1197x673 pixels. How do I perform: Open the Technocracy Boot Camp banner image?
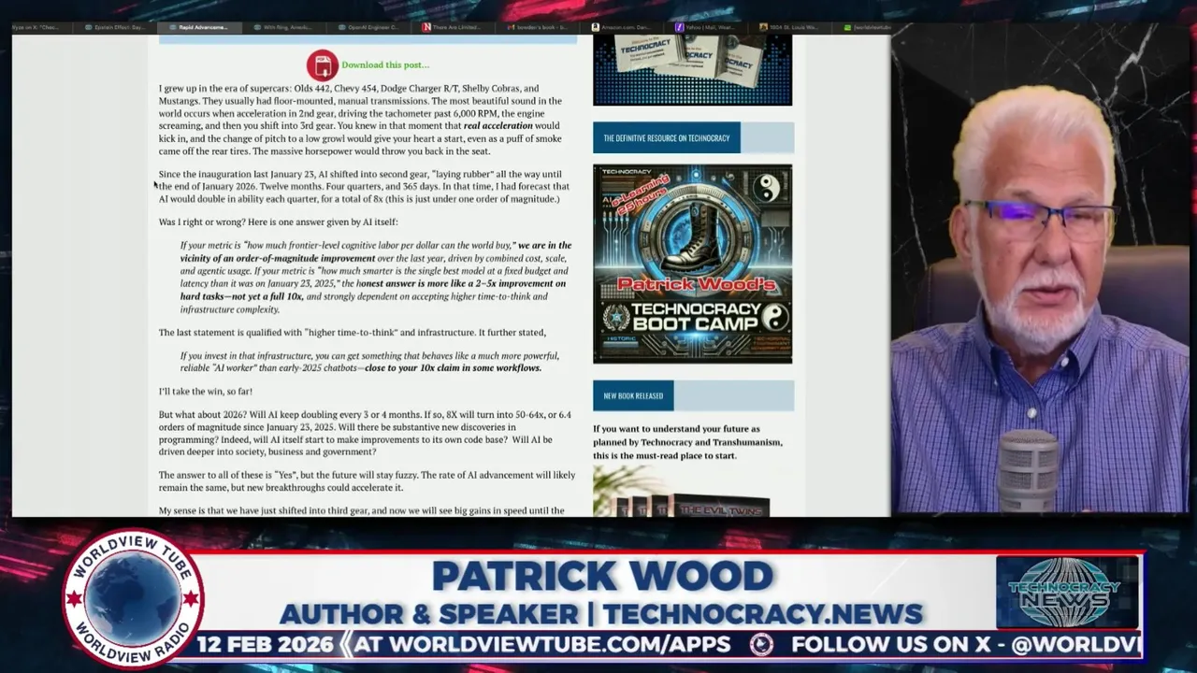coord(692,264)
